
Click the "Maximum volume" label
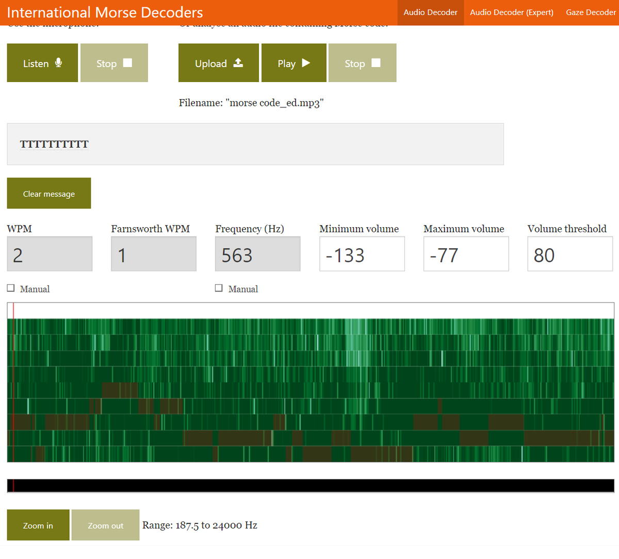[464, 229]
